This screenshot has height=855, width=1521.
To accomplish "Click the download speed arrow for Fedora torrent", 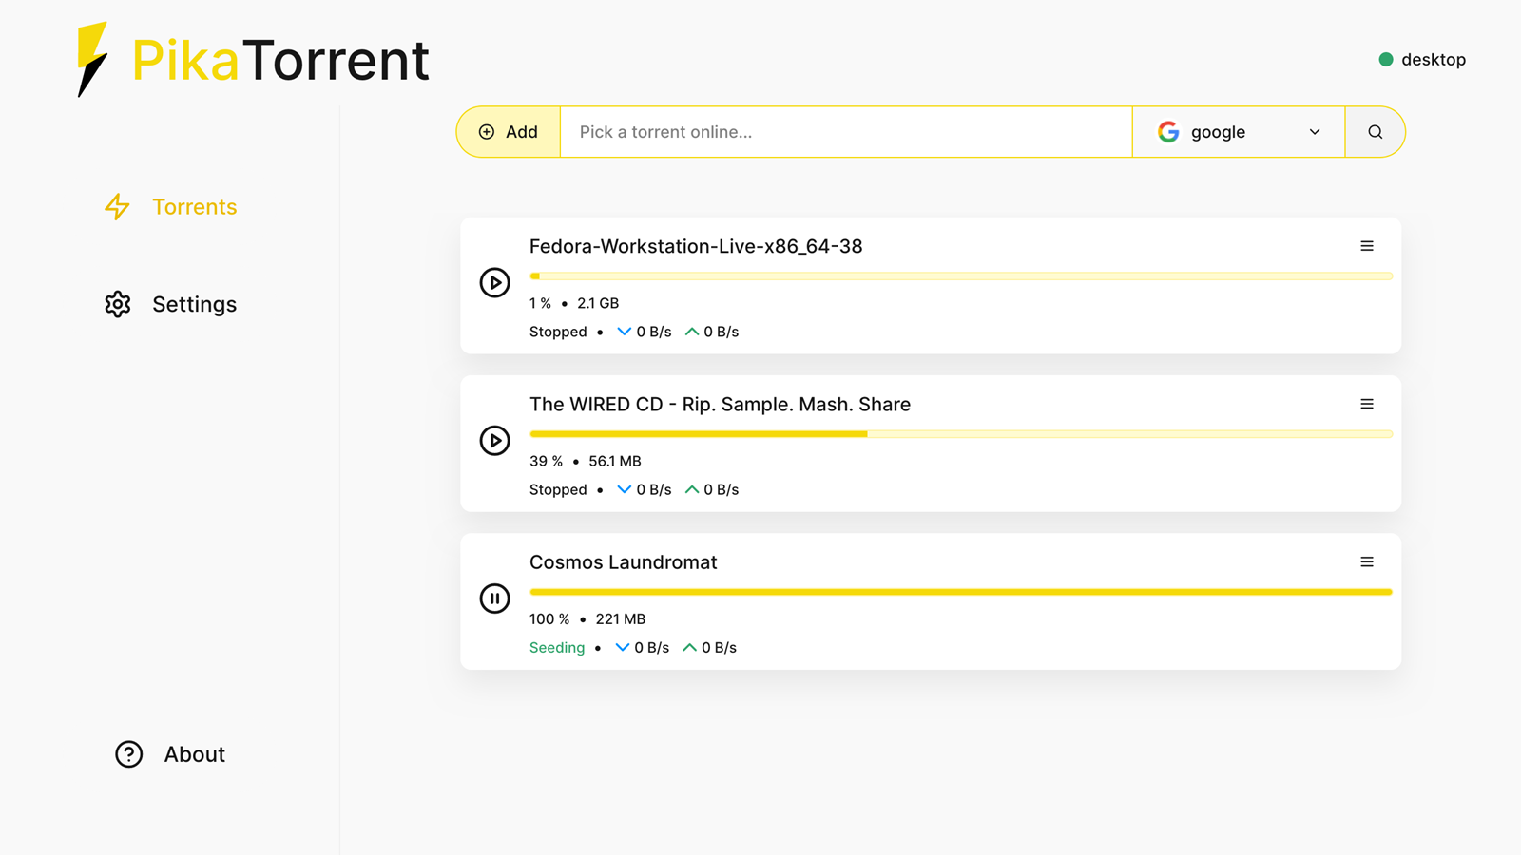I will pyautogui.click(x=624, y=332).
